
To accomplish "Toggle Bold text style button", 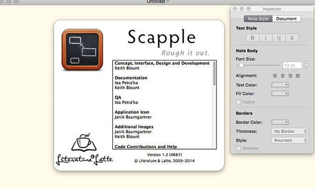I will coord(252,38).
